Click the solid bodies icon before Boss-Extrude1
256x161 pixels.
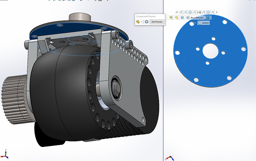[x=187, y=17]
